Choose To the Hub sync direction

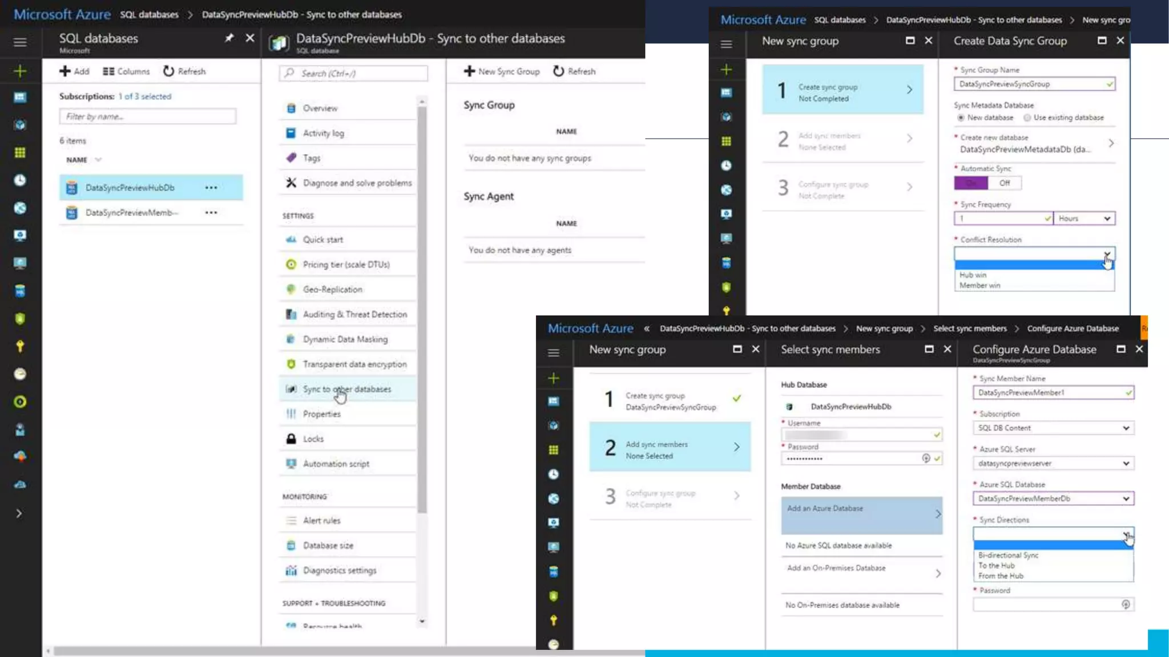tap(1053, 566)
